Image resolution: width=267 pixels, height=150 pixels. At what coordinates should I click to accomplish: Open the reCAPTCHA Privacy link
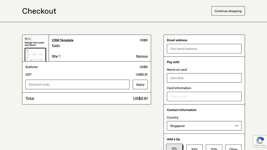(x=257, y=146)
